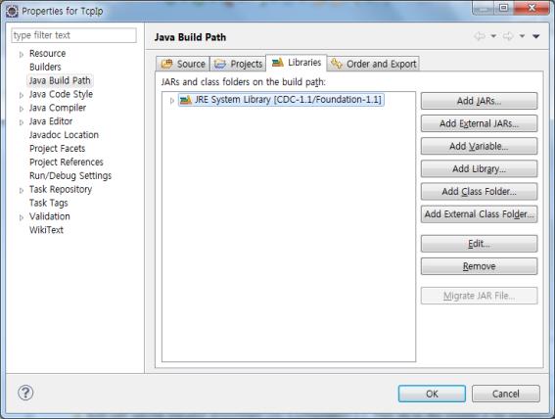Click the Add Variable button

pyautogui.click(x=479, y=146)
